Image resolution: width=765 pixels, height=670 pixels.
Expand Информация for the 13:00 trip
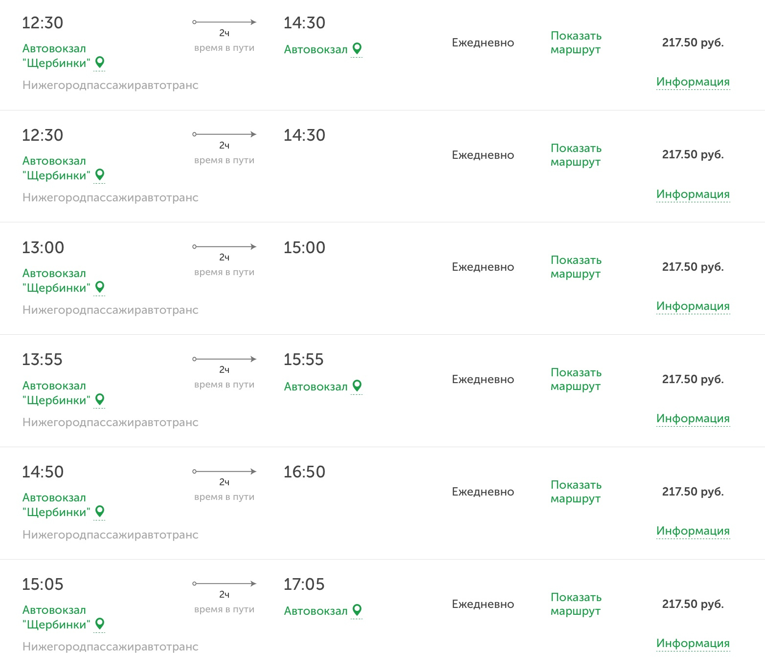693,306
